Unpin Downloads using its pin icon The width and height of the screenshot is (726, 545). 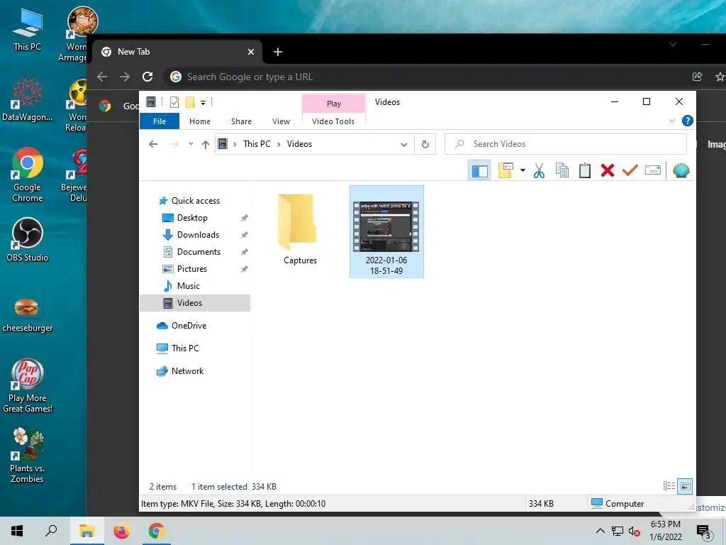pos(245,235)
